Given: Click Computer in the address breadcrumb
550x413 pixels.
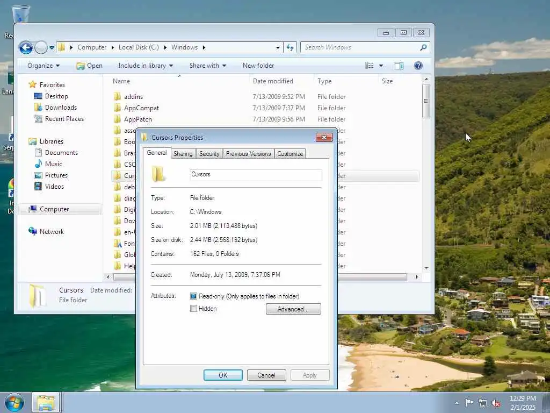Looking at the screenshot, I should 91,47.
